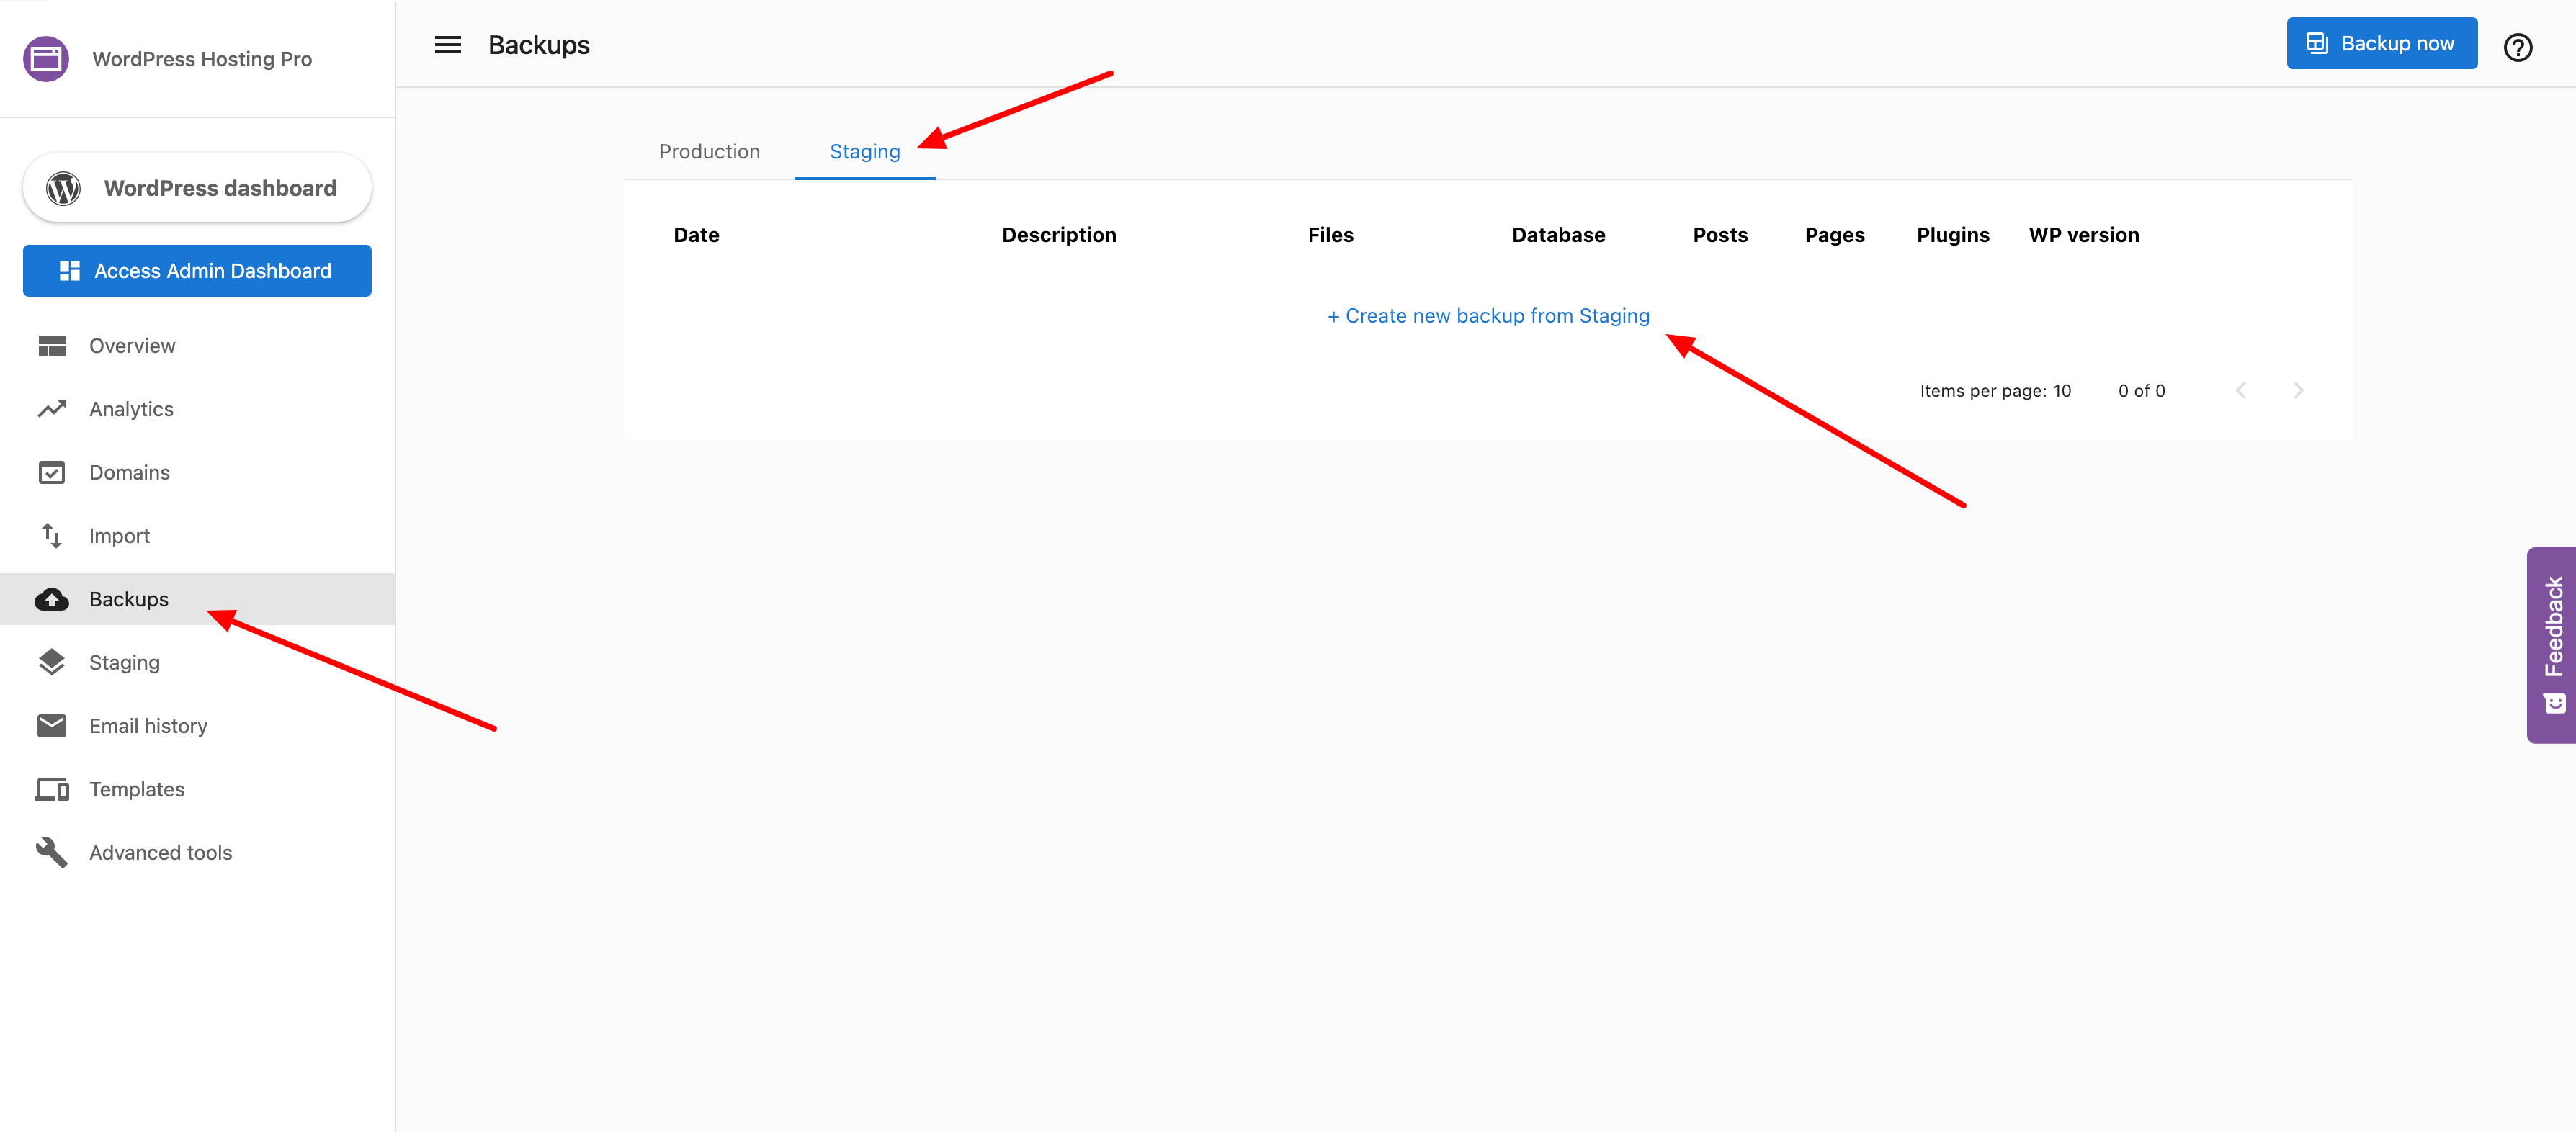The width and height of the screenshot is (2576, 1132).
Task: Click the Staging layers icon
Action: point(52,662)
